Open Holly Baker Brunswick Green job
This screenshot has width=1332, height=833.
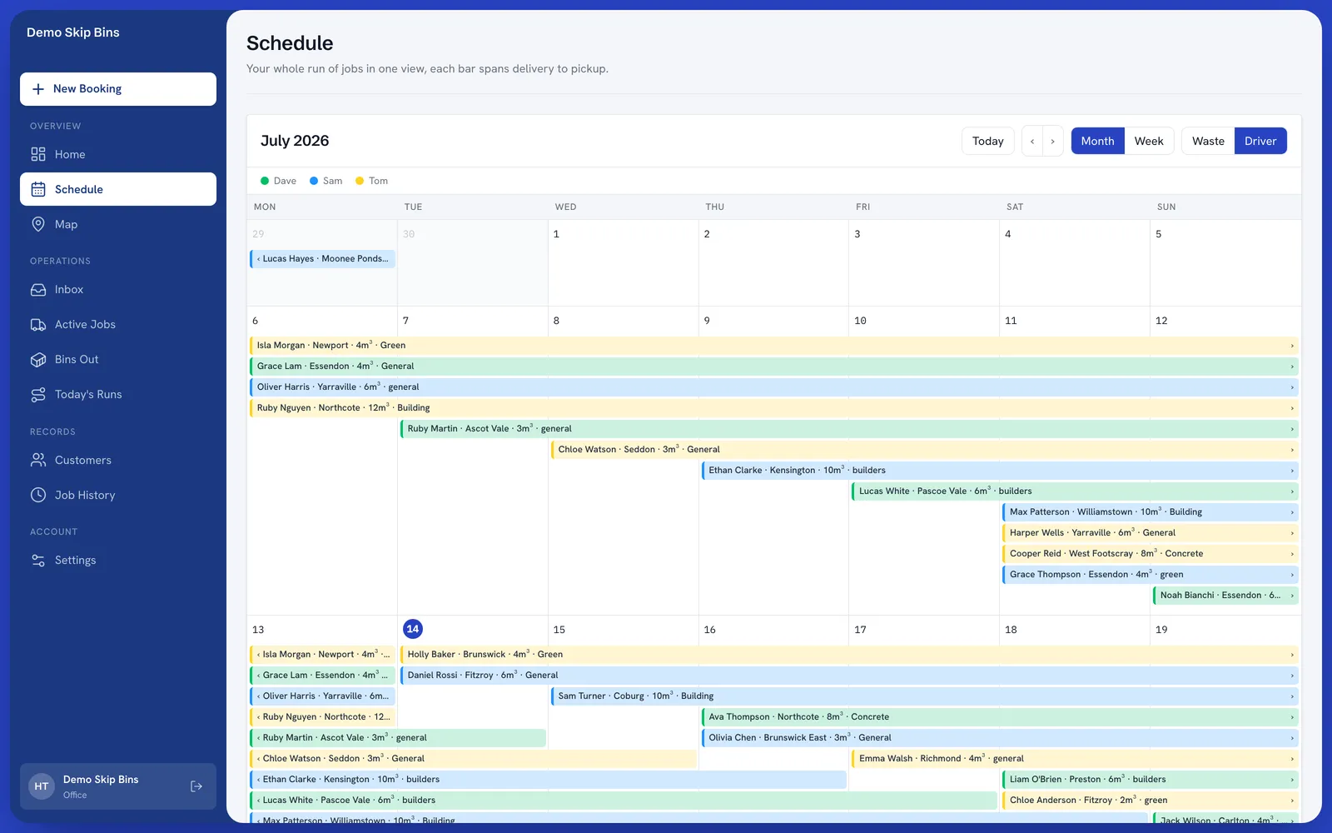[x=849, y=654]
